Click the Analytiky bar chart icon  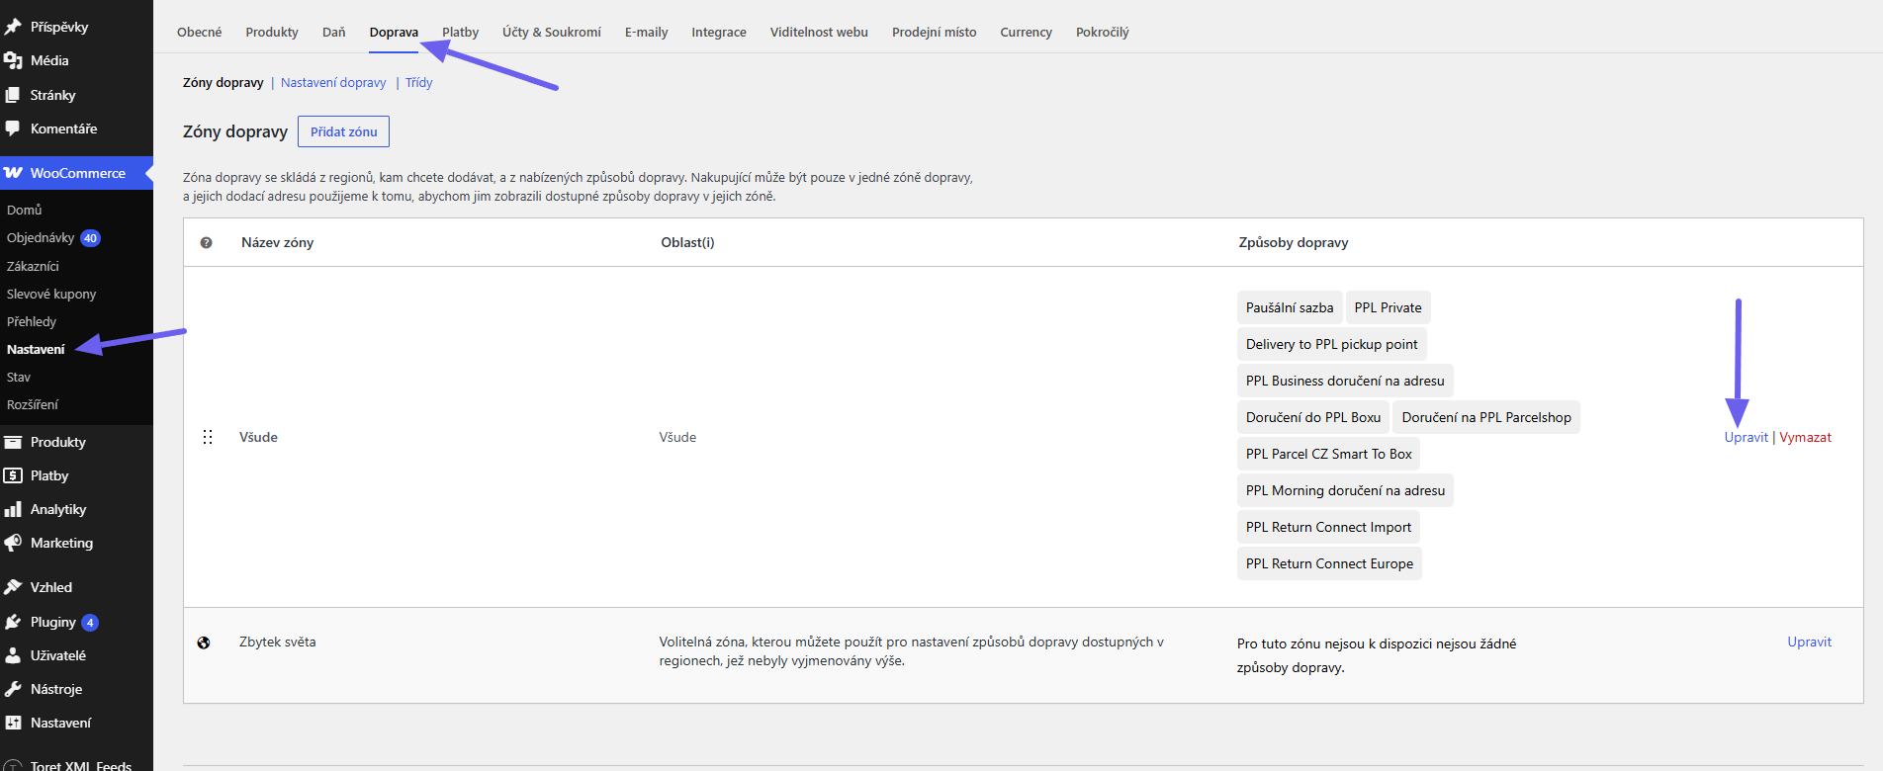13,509
